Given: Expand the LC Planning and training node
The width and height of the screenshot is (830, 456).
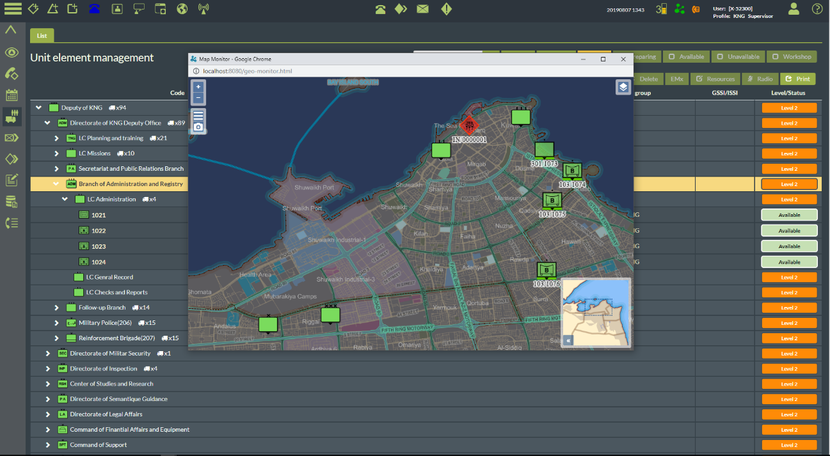Looking at the screenshot, I should [x=56, y=138].
